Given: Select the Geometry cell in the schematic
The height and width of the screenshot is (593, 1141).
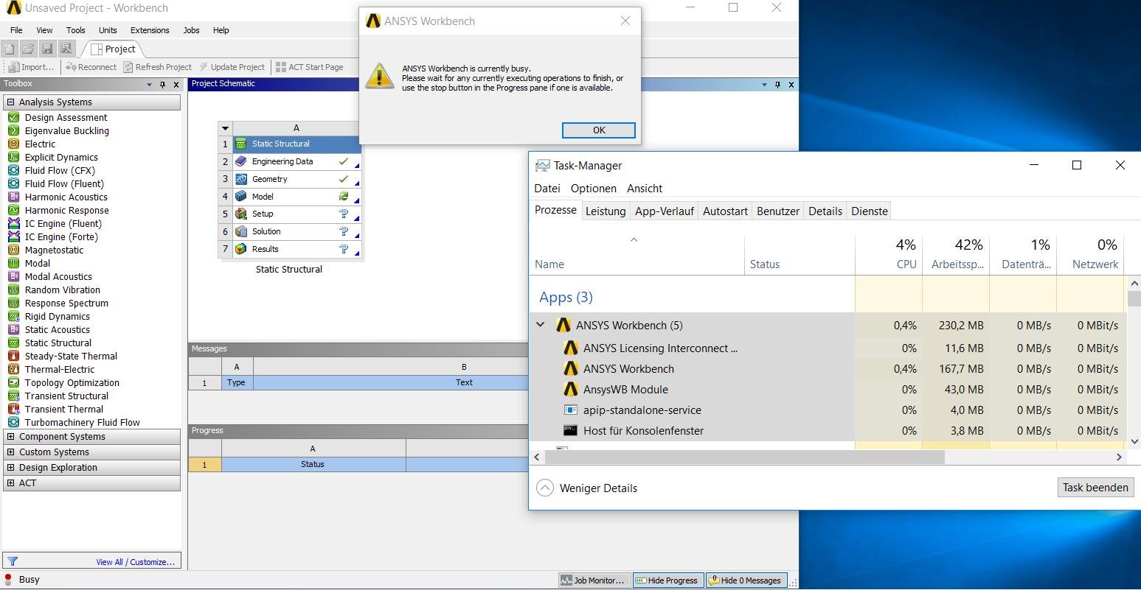Looking at the screenshot, I should click(x=296, y=179).
